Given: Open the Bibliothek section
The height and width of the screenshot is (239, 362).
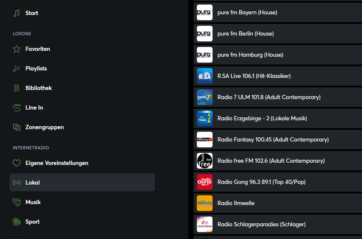Looking at the screenshot, I should tap(82, 88).
